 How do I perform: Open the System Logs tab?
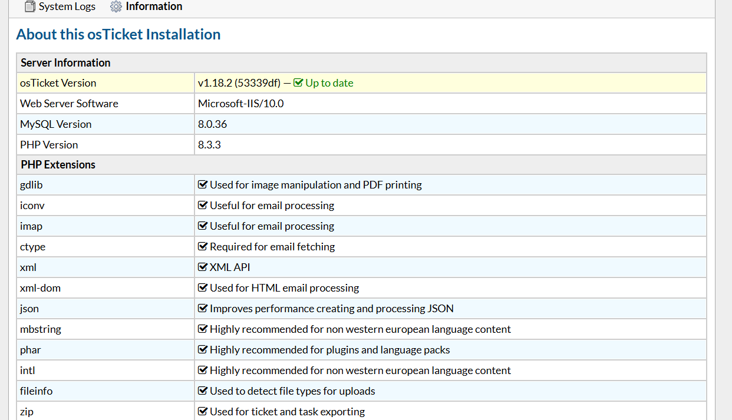(x=67, y=7)
